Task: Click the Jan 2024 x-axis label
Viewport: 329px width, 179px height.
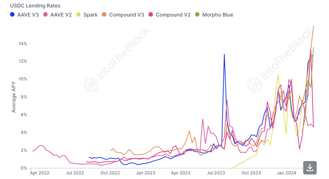Action: tap(286, 173)
